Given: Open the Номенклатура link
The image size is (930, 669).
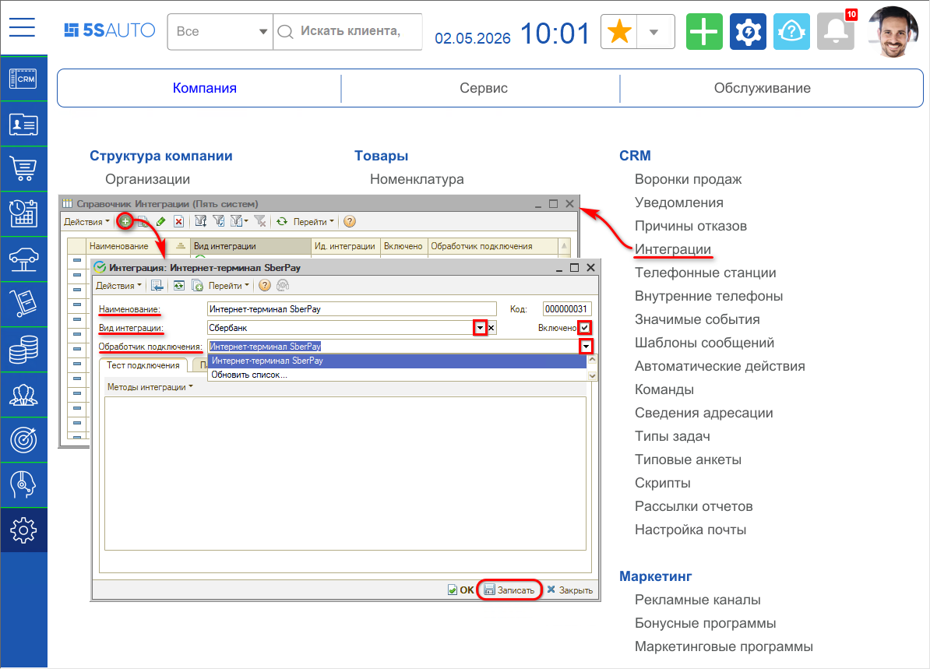Looking at the screenshot, I should point(417,180).
